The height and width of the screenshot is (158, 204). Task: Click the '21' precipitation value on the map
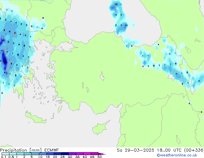click(3, 41)
